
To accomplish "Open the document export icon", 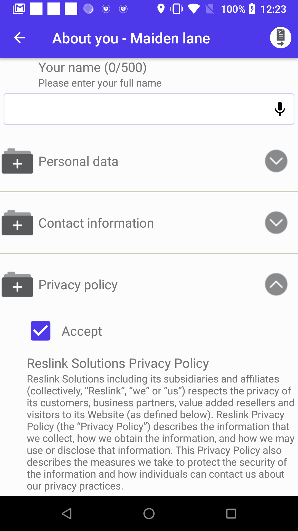I will click(281, 38).
